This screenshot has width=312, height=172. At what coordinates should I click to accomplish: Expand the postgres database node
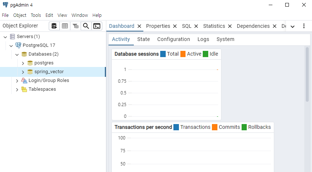tap(23, 63)
